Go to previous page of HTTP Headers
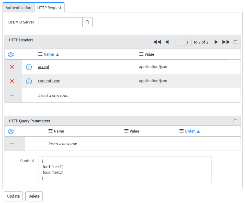This screenshot has width=245, height=203. tap(167, 42)
